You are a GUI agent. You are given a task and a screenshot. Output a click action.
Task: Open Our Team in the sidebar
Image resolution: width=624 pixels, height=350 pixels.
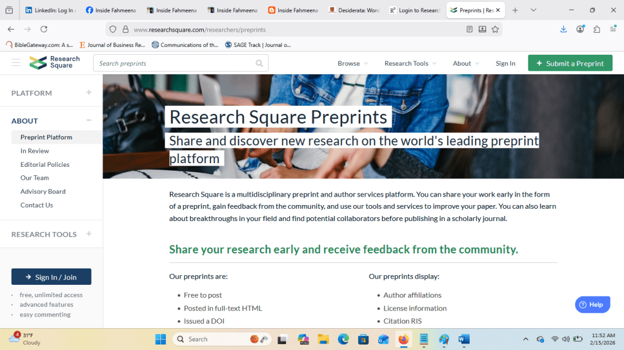[x=35, y=178]
